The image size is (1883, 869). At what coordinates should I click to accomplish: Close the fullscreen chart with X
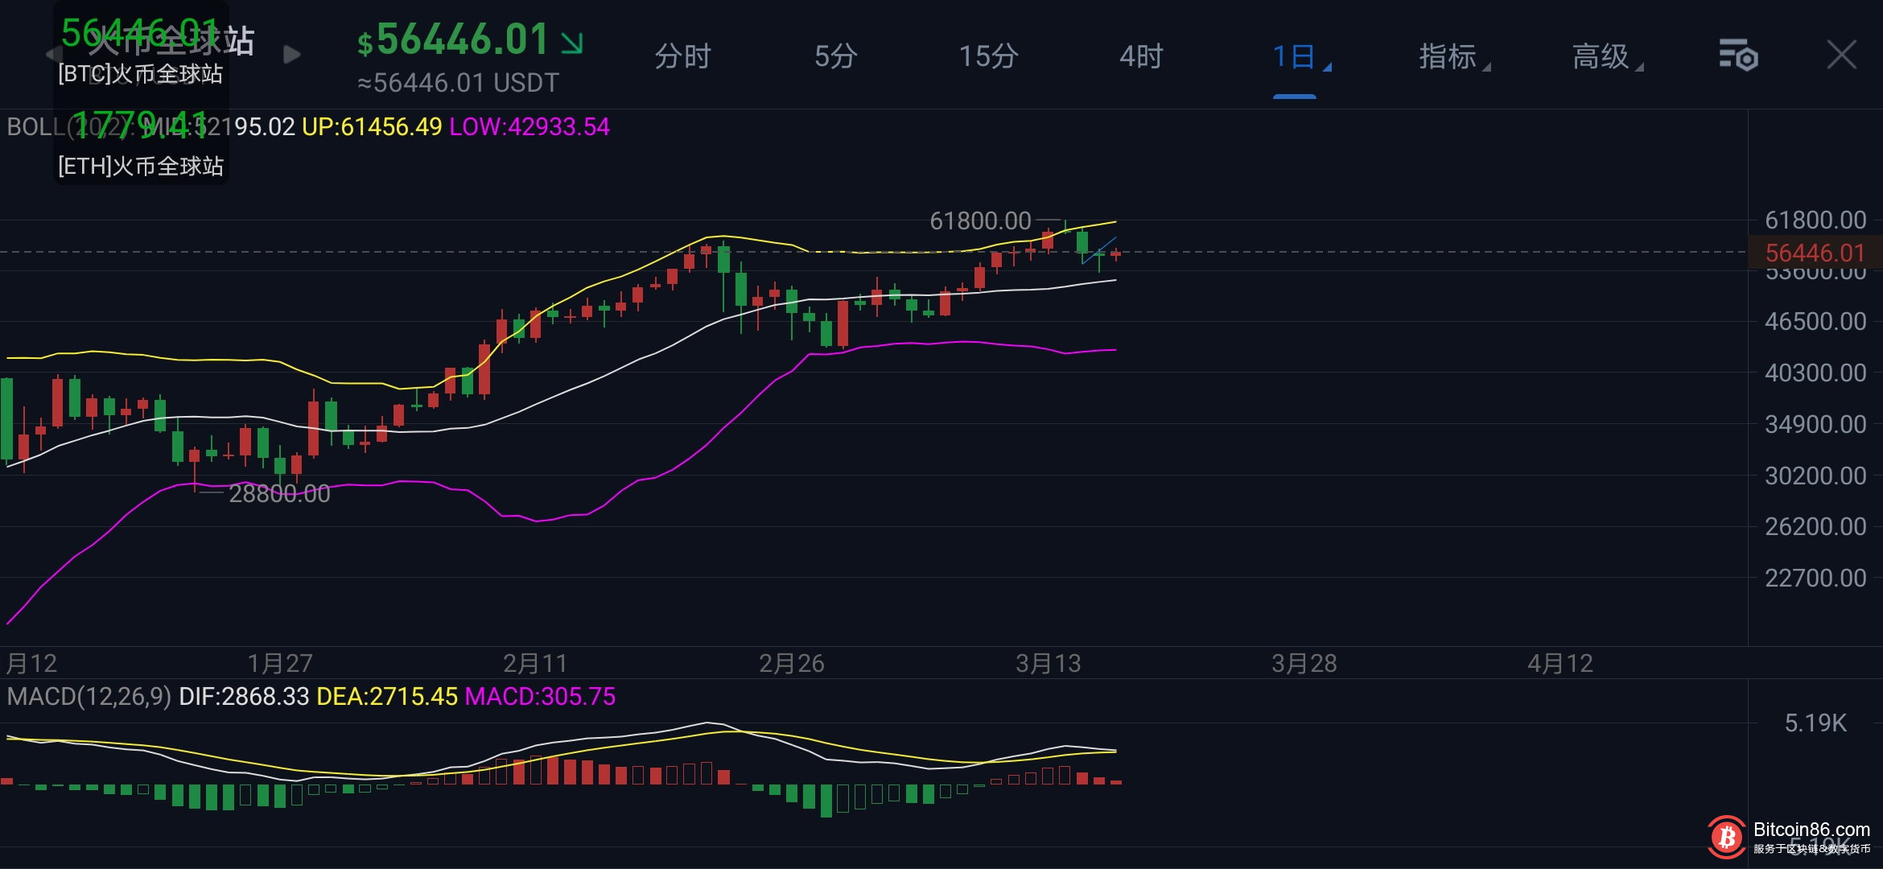1841,56
